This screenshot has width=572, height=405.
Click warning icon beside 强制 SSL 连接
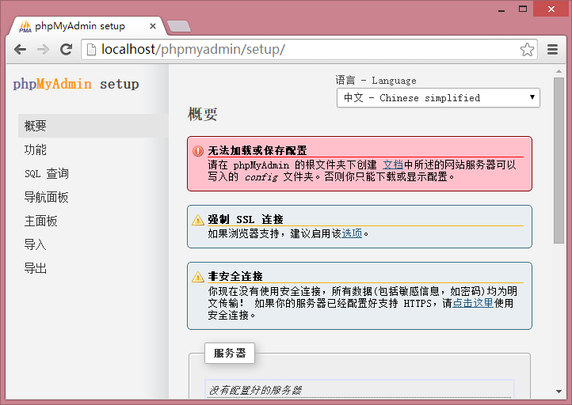pyautogui.click(x=198, y=220)
